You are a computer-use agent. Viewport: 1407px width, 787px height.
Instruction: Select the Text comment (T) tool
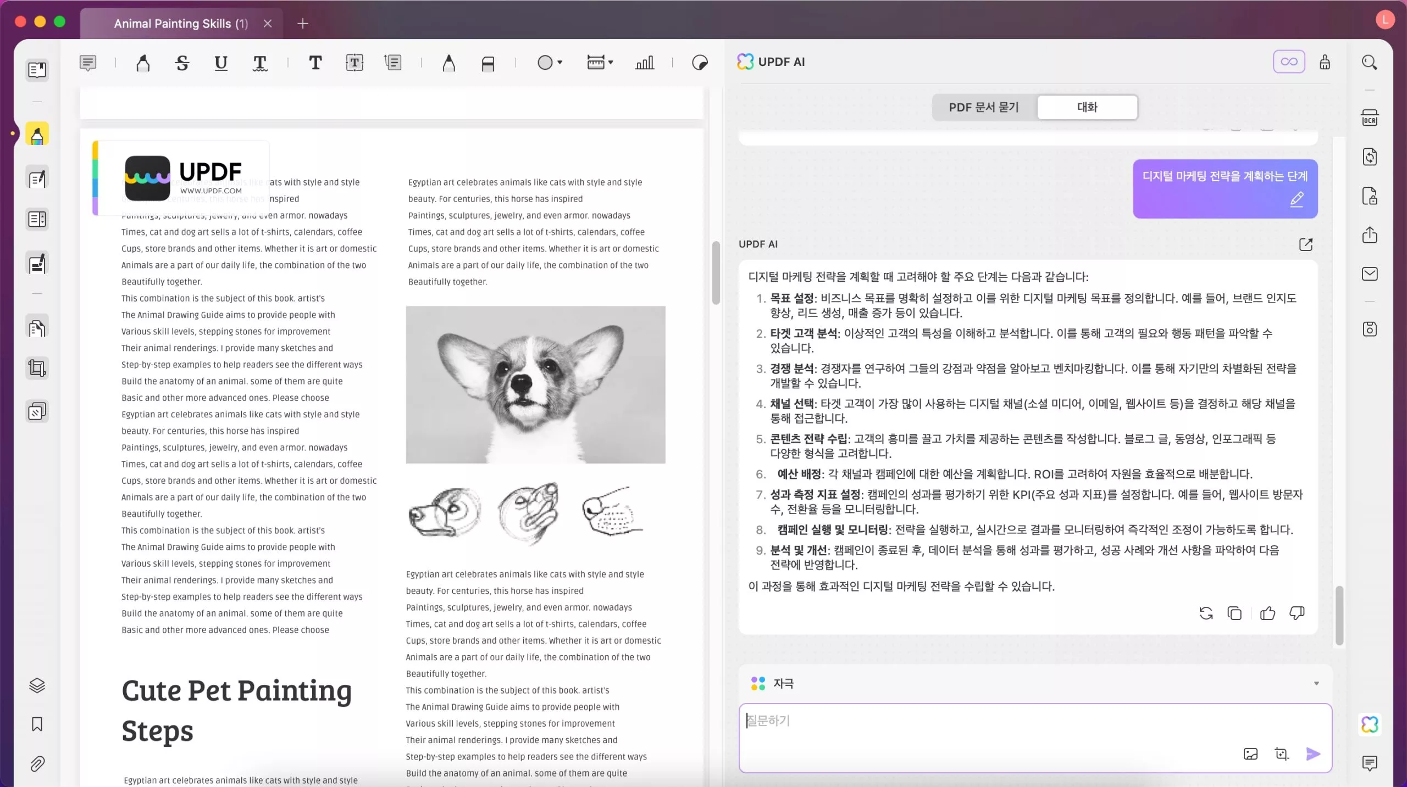[x=315, y=63]
